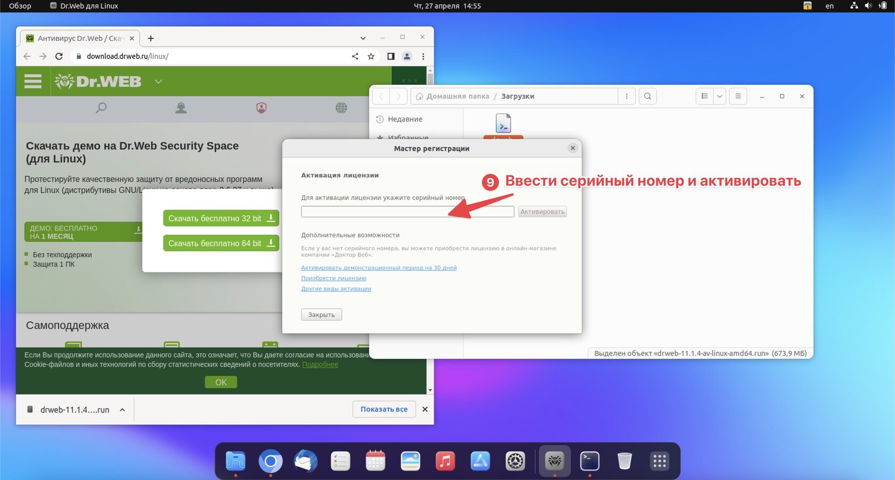Screen dimensions: 895x480
Task: Click the red shield icon on Dr.Web site
Action: 261,108
